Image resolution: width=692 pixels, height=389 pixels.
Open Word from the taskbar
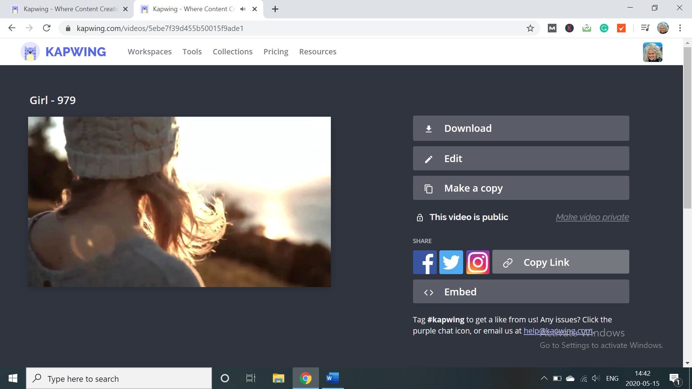tap(332, 378)
